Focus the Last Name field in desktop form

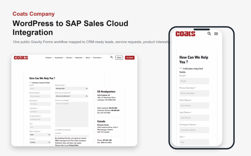point(40,112)
